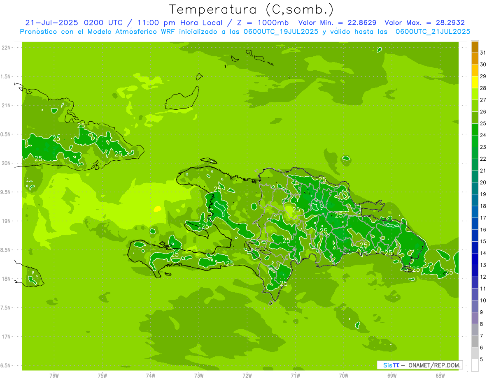Pick the yellow legend band between 28 and 29
Viewport: 494px width, 381px height.
point(475,82)
